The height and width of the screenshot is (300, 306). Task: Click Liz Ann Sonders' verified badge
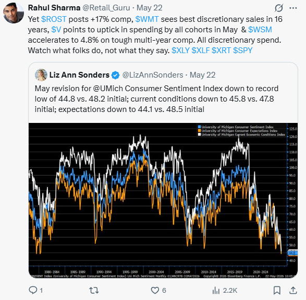click(115, 75)
